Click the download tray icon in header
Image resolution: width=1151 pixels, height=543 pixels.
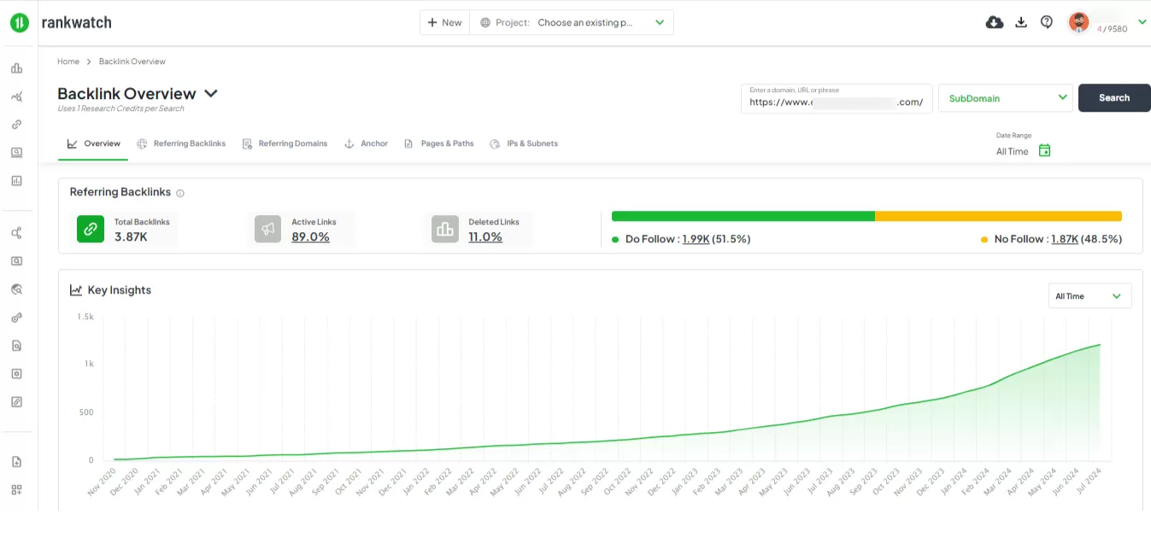(1020, 23)
